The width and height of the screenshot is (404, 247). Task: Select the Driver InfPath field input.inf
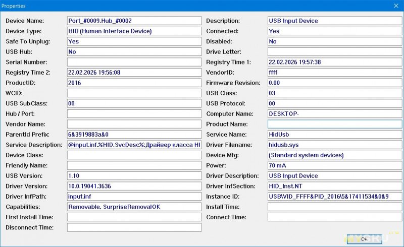point(134,197)
